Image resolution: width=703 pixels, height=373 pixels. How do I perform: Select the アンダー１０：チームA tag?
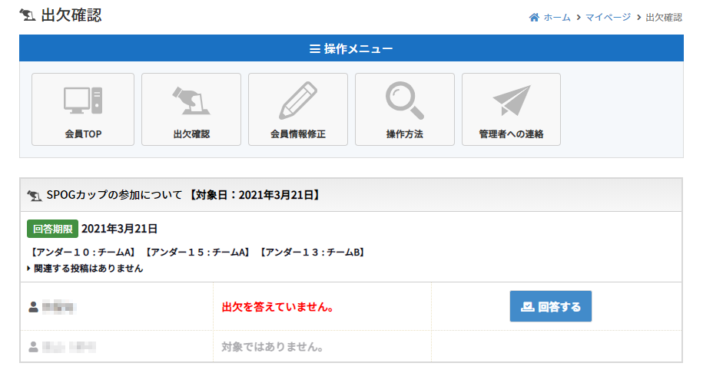click(82, 252)
